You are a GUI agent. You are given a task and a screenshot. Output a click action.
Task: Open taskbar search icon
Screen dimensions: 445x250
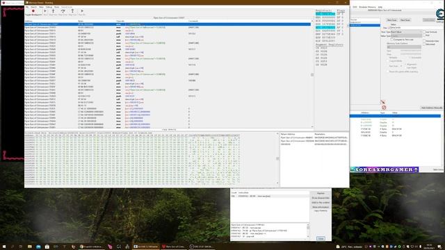13,247
